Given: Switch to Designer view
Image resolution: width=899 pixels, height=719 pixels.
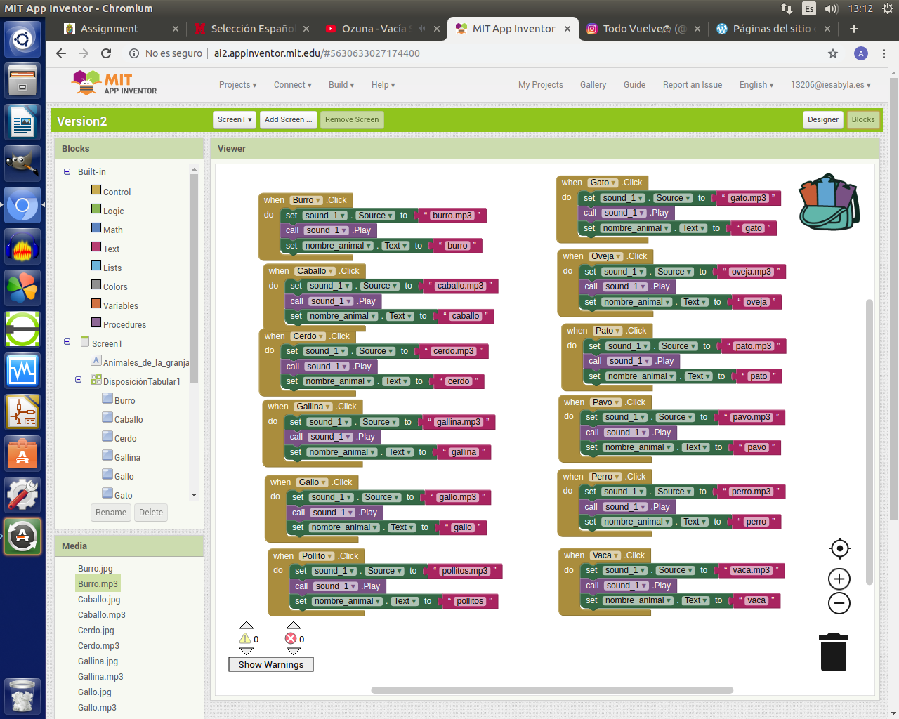Looking at the screenshot, I should [822, 119].
